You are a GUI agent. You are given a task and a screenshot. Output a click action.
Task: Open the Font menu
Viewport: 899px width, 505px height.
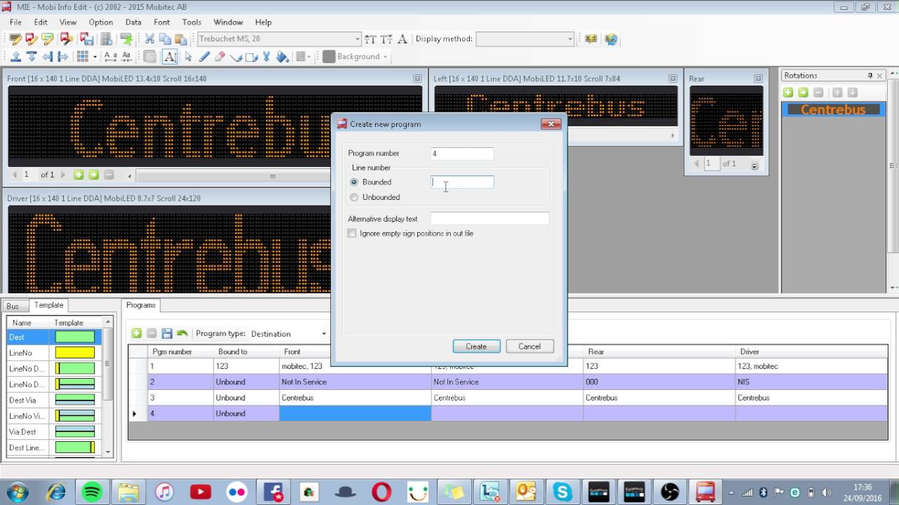(162, 22)
